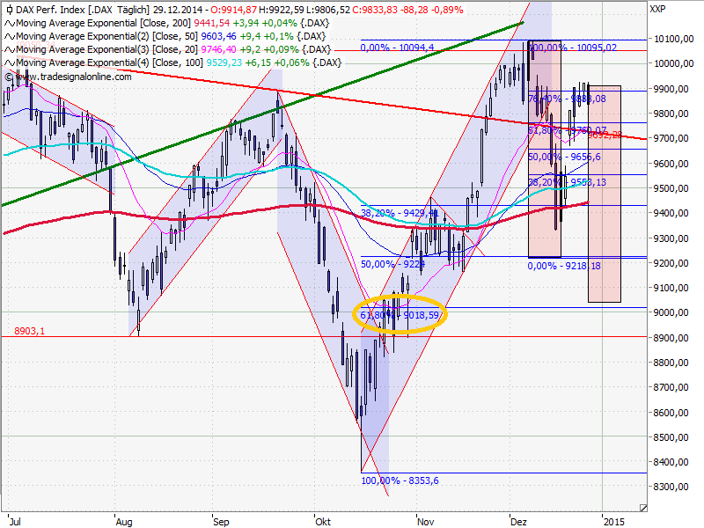
Task: Click the copyright symbol in the watermark
Action: [9, 77]
